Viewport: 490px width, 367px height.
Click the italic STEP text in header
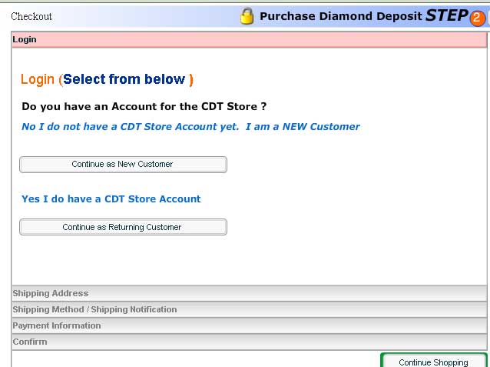(x=446, y=15)
